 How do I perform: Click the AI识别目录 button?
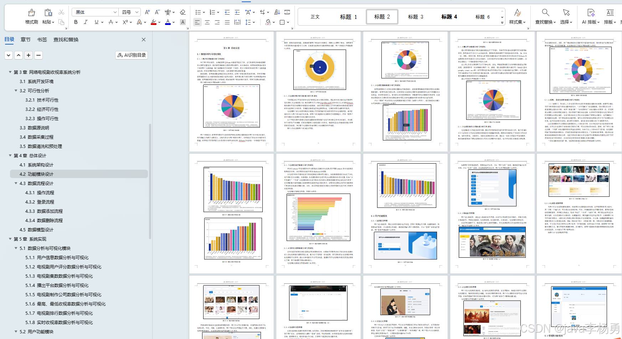pos(132,55)
